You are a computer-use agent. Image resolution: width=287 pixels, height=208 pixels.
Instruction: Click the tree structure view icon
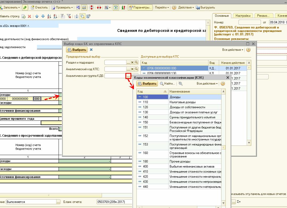(78, 7)
